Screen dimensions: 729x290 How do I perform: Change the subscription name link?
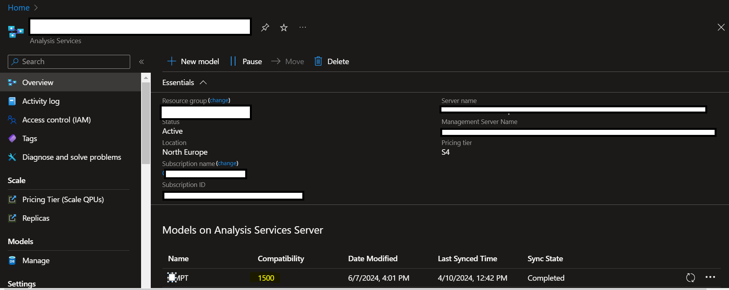[227, 163]
